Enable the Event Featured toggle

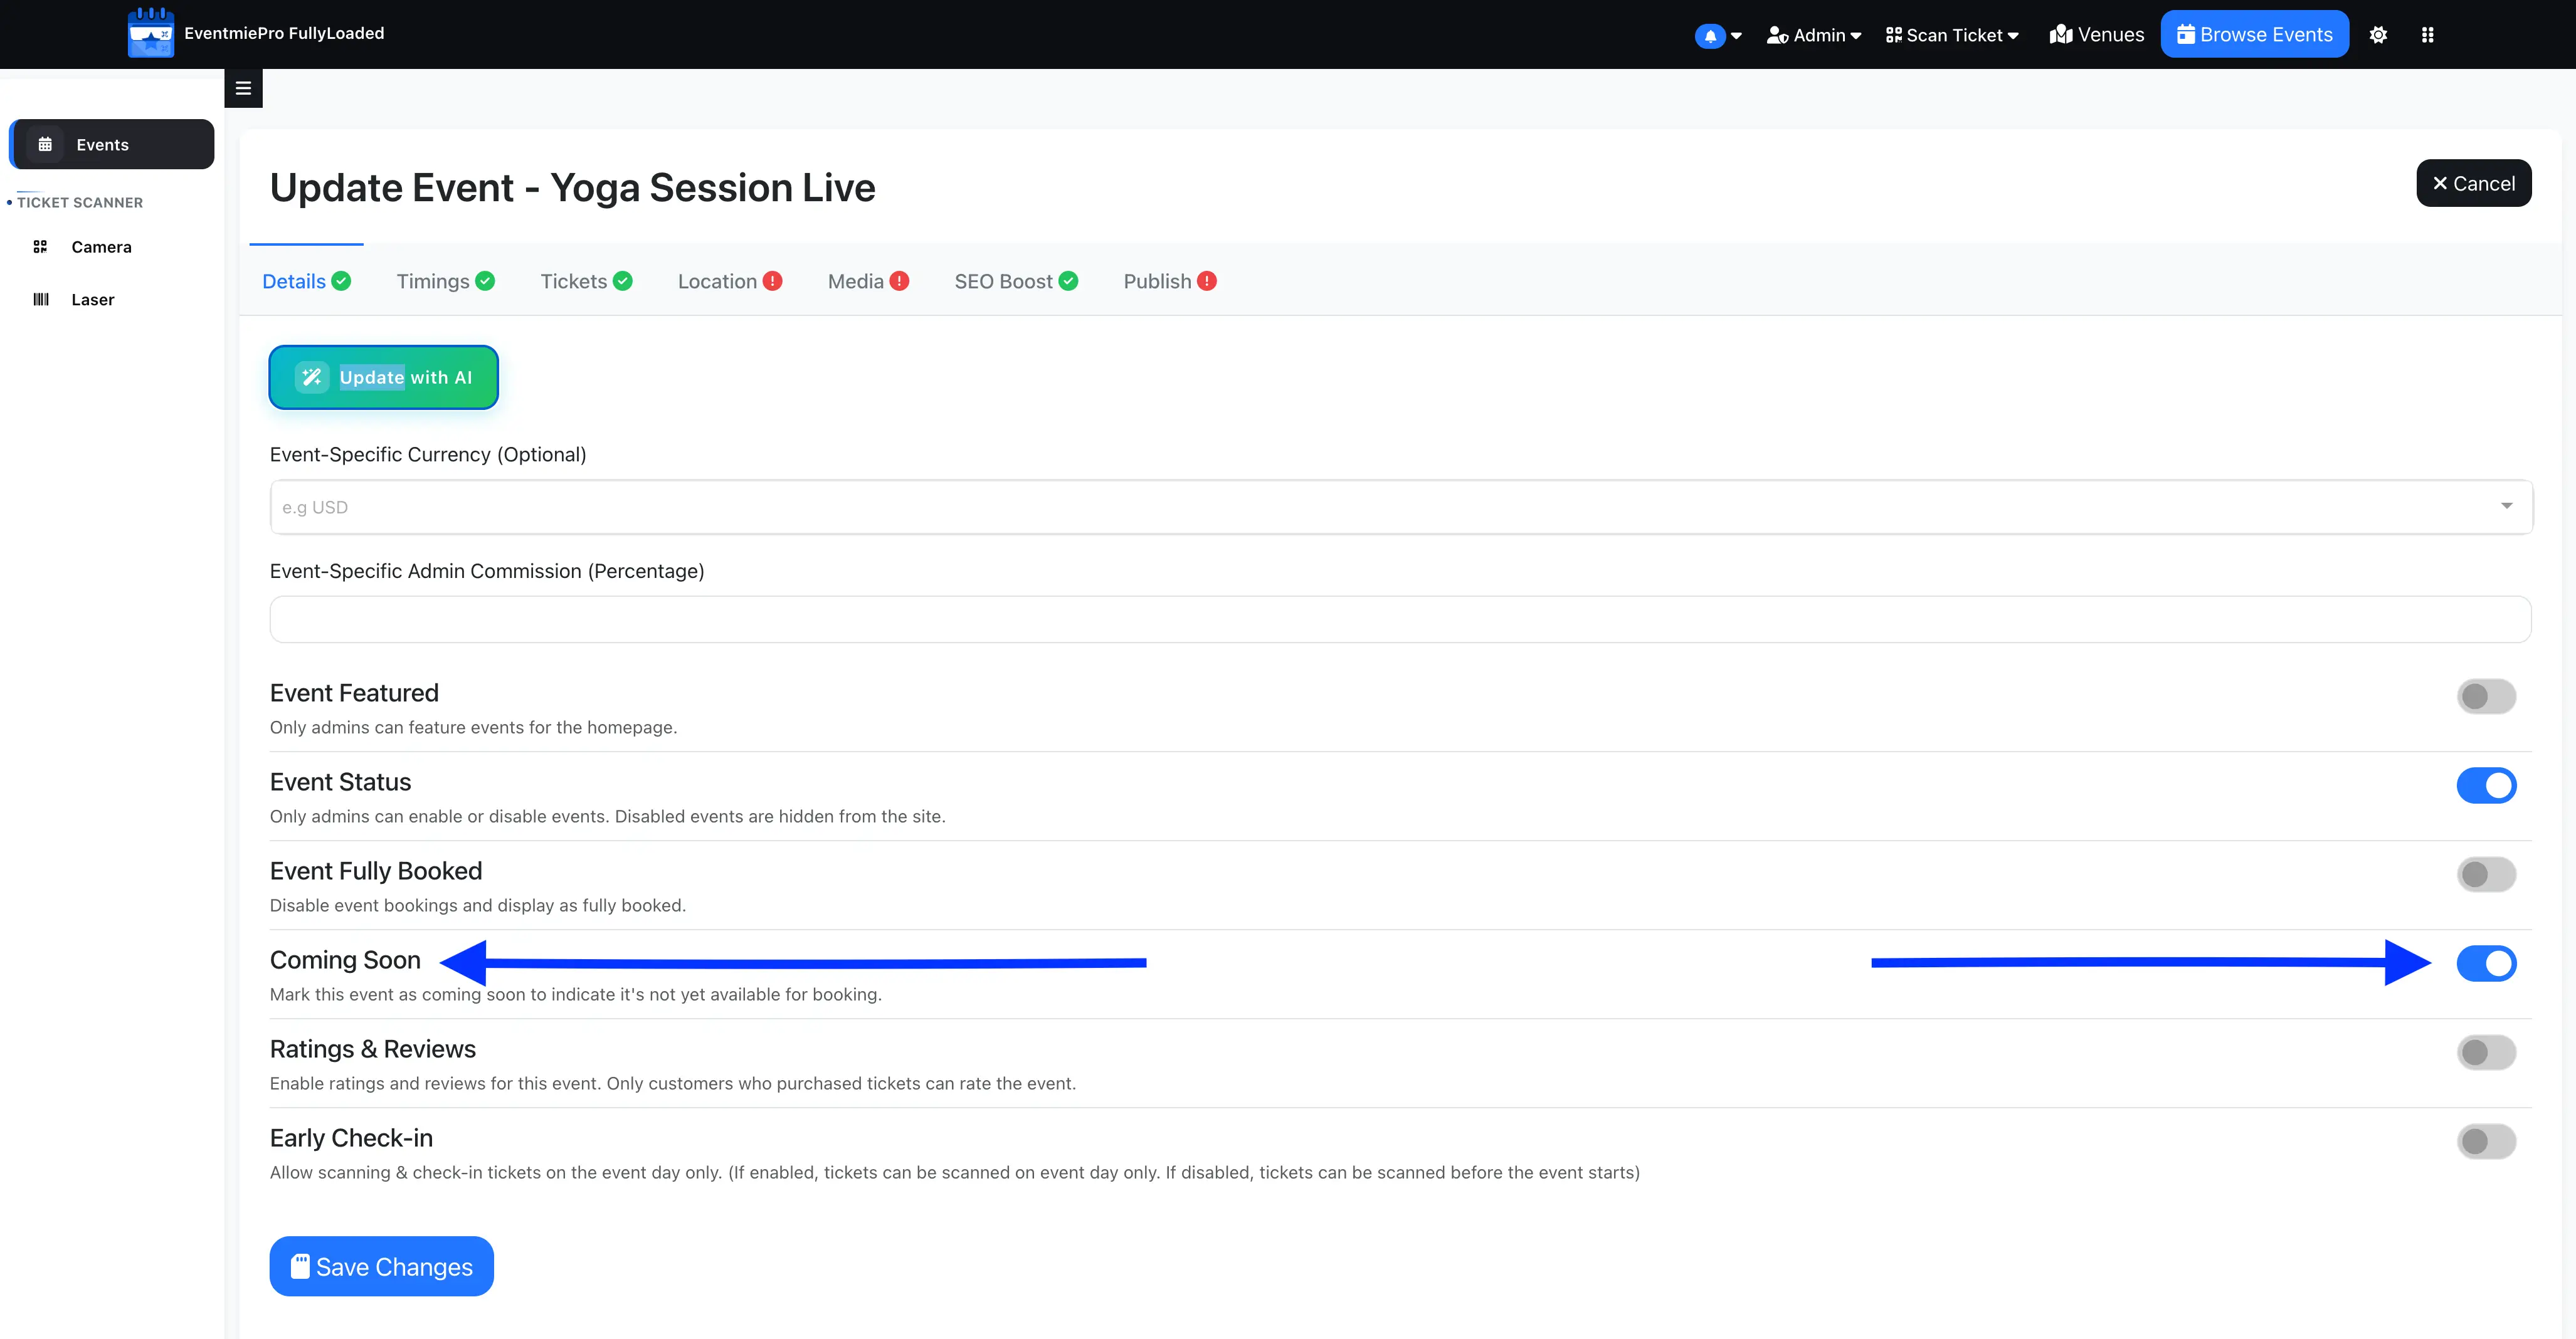2486,696
